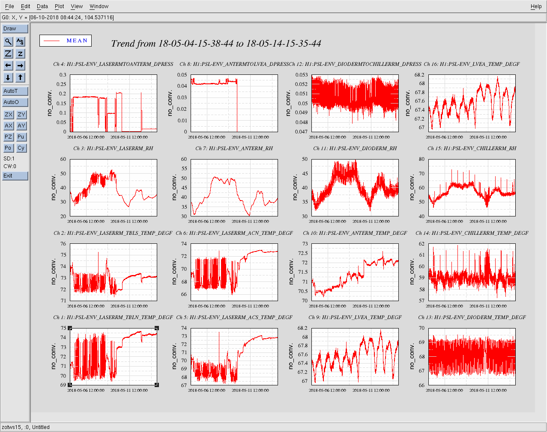Exit the application via Exit button

15,176
